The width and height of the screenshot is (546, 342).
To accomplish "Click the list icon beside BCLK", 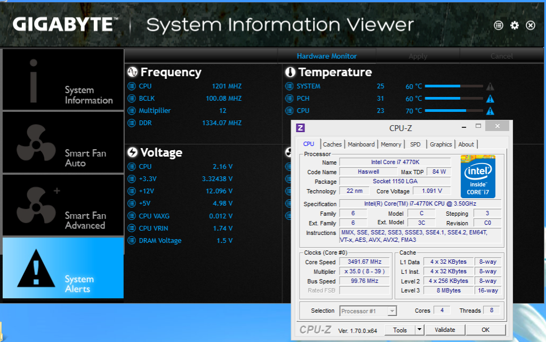I will [x=132, y=99].
